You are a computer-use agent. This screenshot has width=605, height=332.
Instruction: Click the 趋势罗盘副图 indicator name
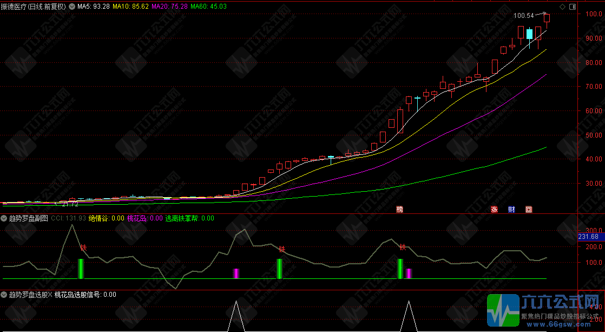(29, 218)
